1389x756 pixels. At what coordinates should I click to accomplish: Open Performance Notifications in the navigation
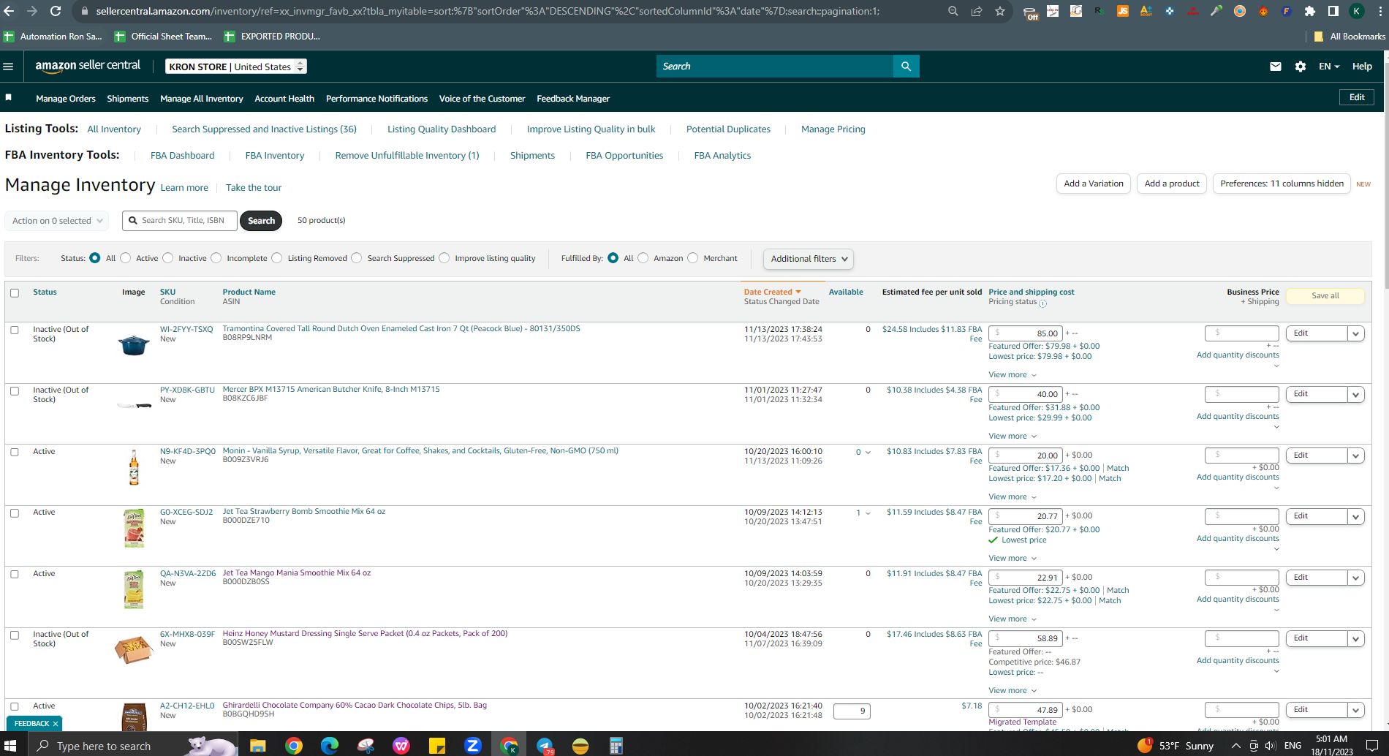[x=376, y=99]
